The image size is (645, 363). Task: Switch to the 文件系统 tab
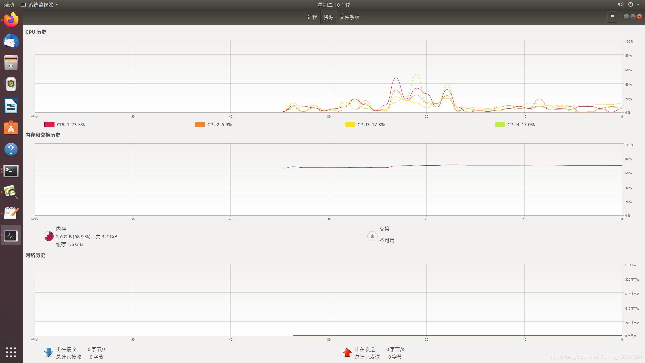(349, 17)
